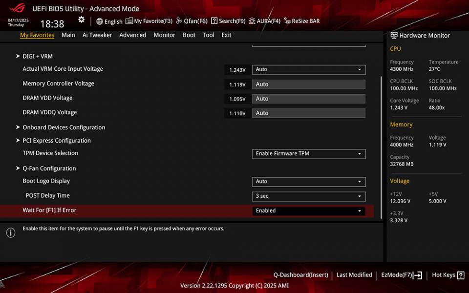469x293 pixels.
Task: Open Qfan(F6) fan control icon
Action: click(x=179, y=21)
